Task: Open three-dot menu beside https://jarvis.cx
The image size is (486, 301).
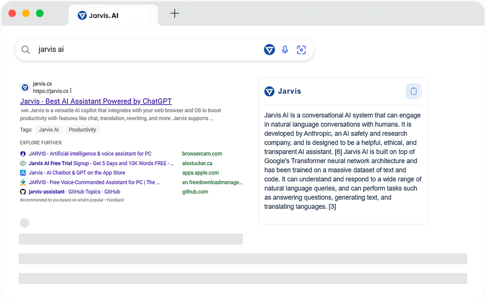Action: (71, 91)
